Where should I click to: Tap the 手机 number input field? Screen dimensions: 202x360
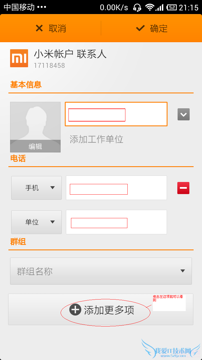pos(116,188)
